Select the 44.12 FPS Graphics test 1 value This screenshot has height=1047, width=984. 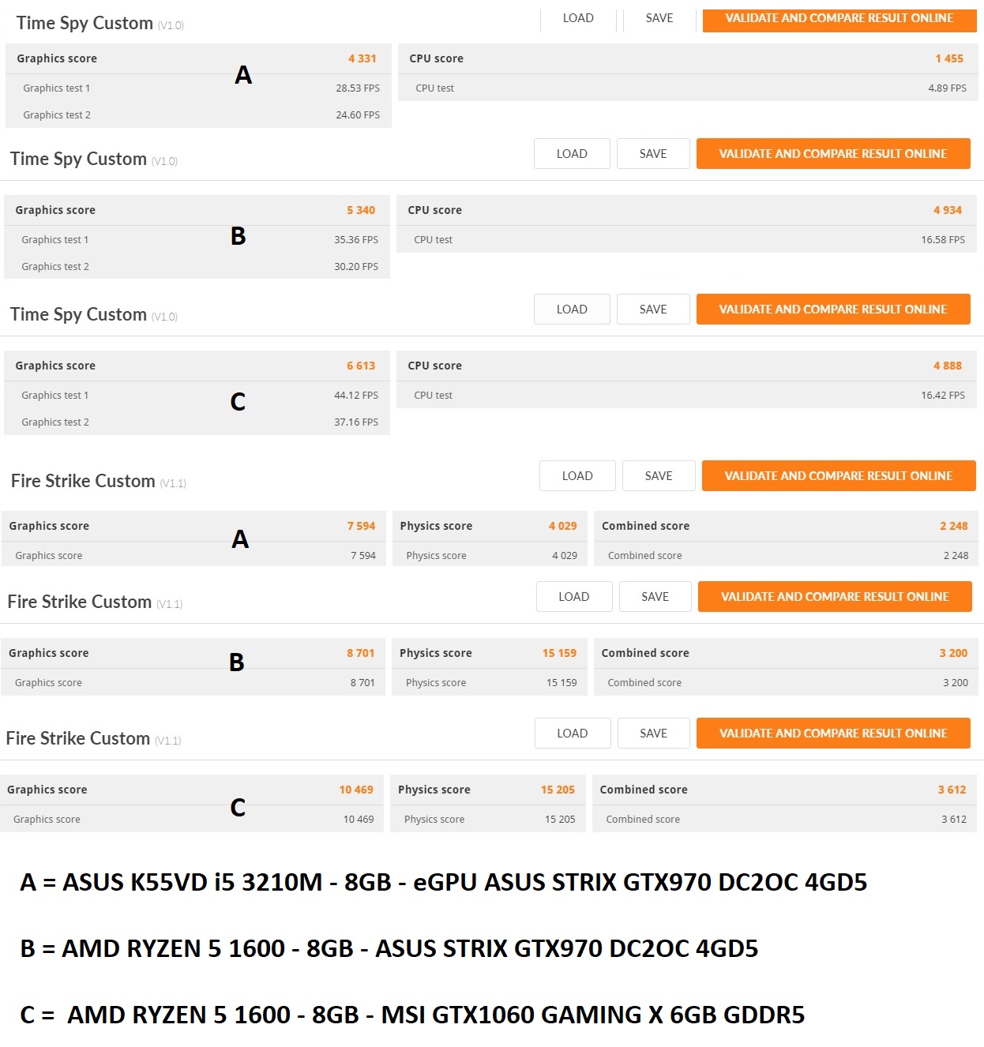tap(356, 396)
